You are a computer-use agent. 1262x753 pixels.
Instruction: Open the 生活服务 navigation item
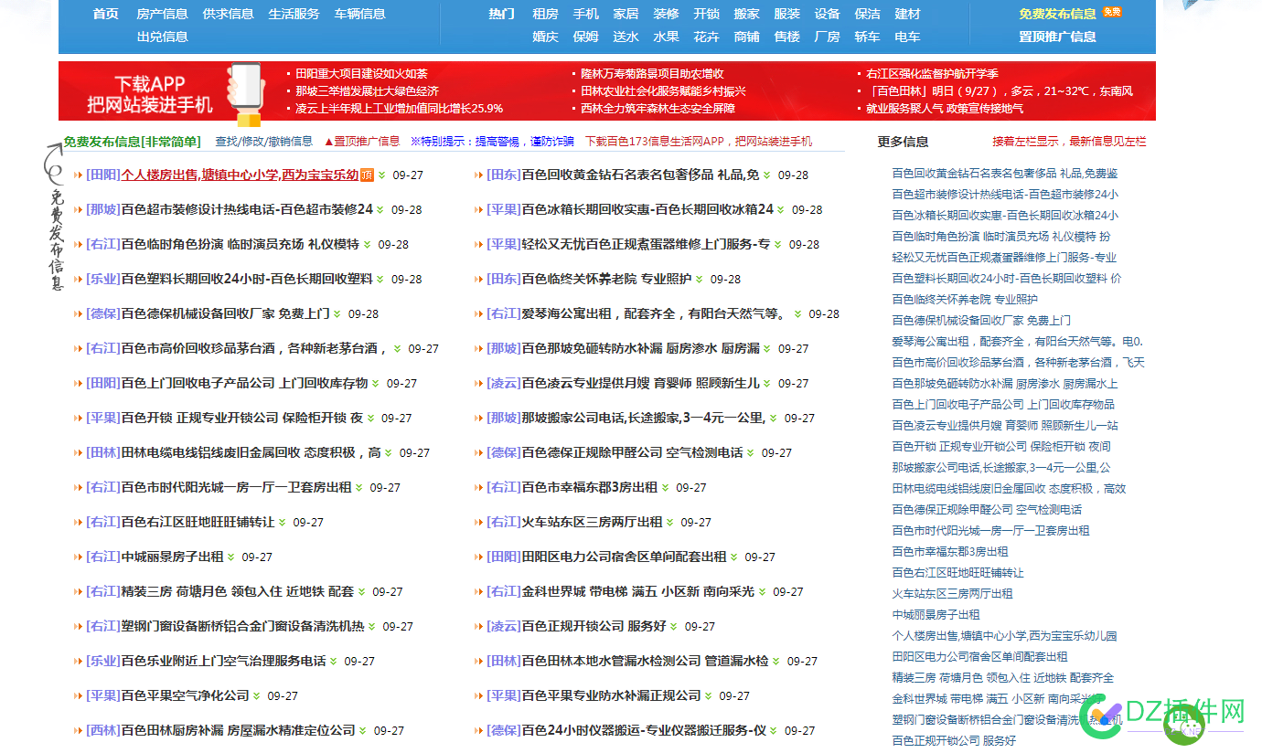point(294,14)
